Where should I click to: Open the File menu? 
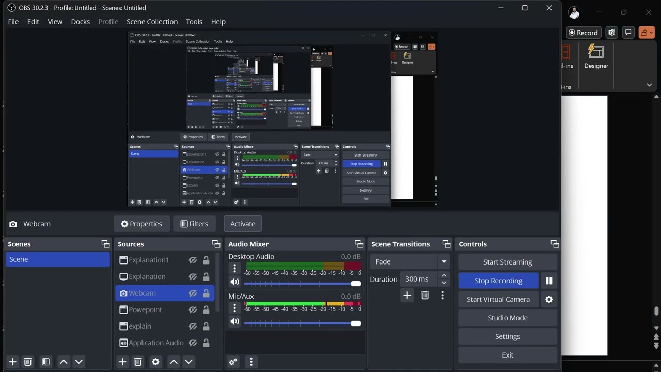[x=13, y=22]
